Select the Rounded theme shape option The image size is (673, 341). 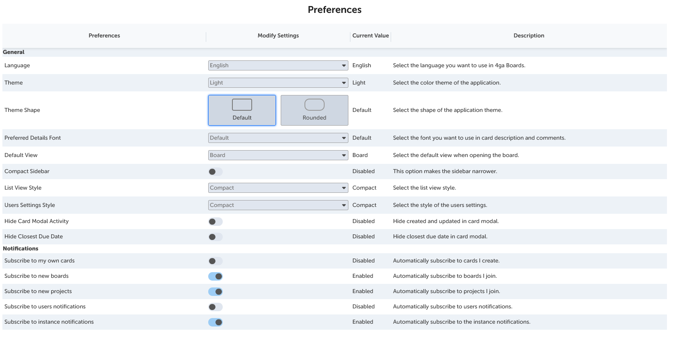tap(314, 110)
